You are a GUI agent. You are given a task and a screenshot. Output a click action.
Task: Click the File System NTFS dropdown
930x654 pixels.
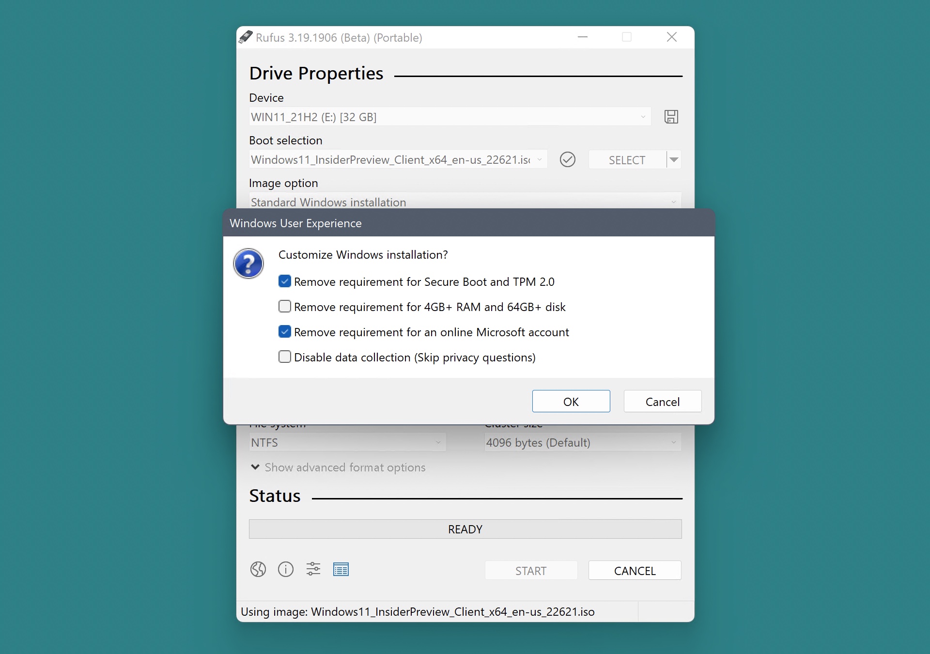coord(347,442)
